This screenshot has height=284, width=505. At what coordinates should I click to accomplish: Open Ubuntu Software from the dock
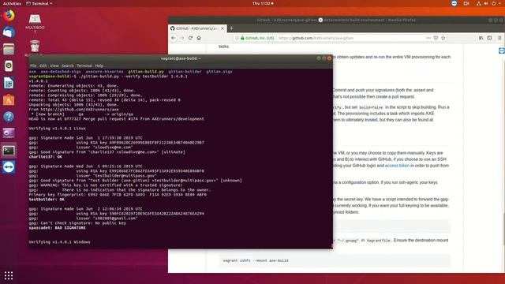(9, 100)
